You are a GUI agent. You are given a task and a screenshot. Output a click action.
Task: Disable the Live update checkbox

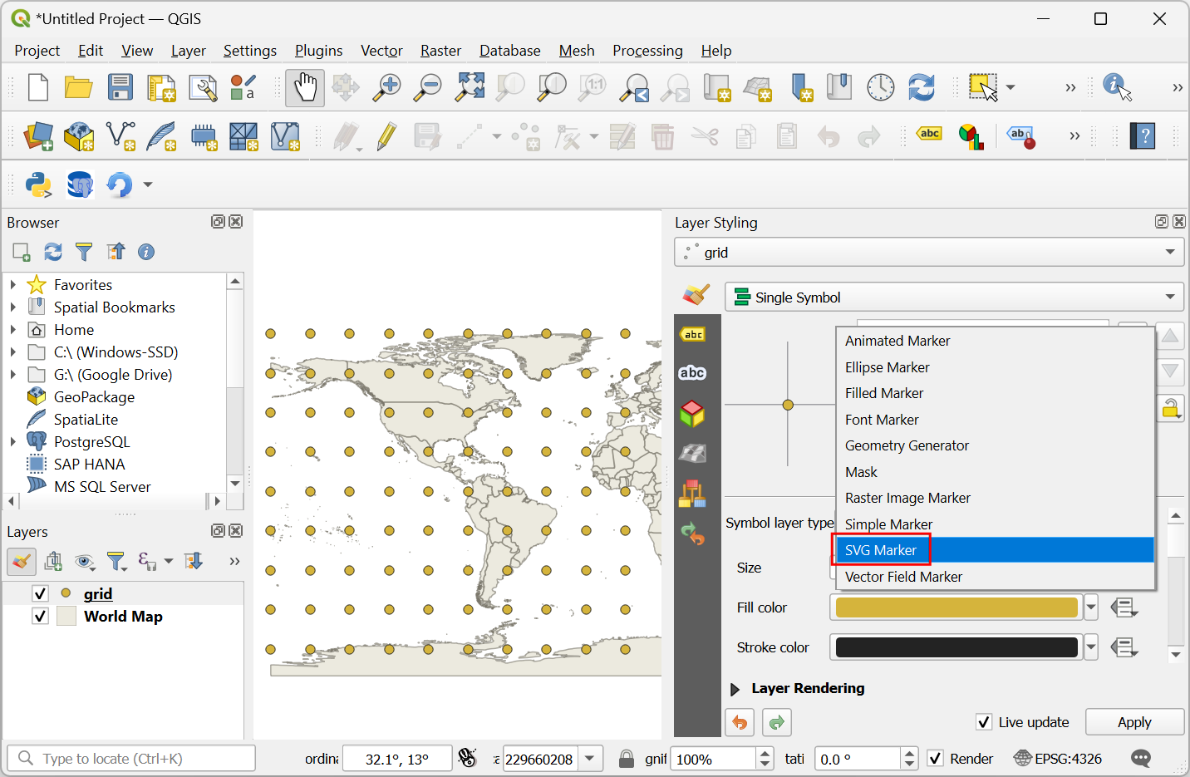[x=984, y=722]
